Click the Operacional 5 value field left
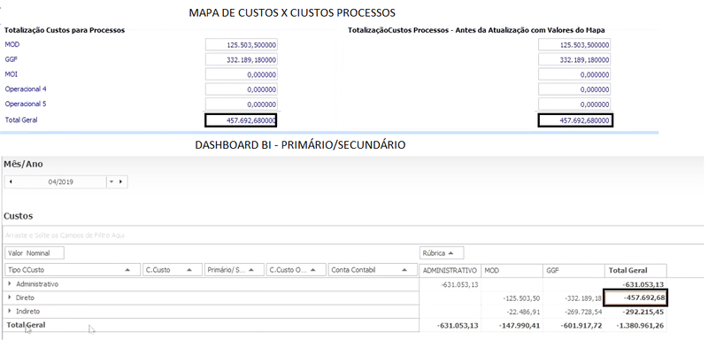The width and height of the screenshot is (708, 363). click(x=241, y=104)
